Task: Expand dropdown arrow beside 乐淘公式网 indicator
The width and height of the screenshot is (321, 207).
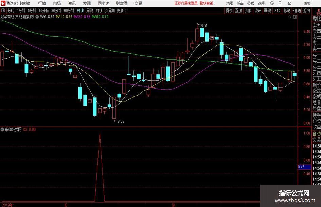Action: click(x=2, y=129)
